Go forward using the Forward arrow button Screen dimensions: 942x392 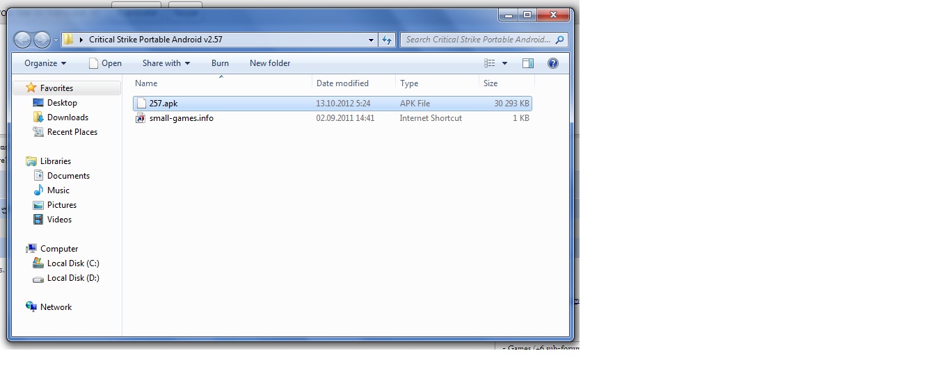42,40
